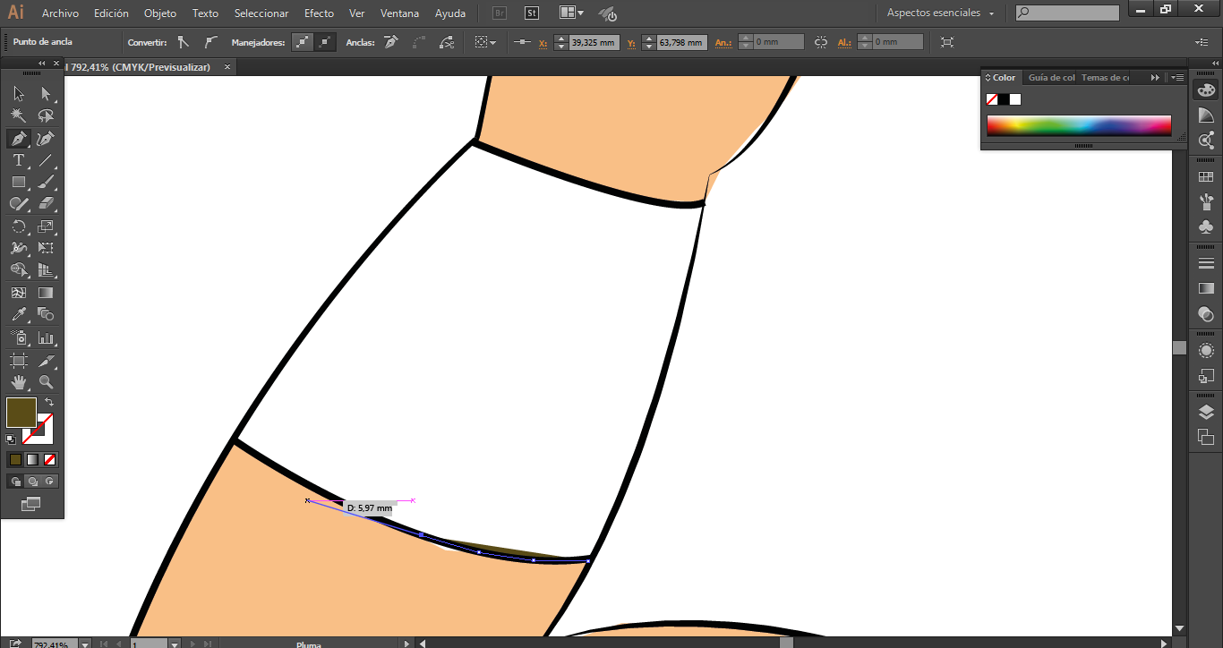Click the Convert anchor to corner button
Viewport: 1223px width, 648px height.
point(184,42)
